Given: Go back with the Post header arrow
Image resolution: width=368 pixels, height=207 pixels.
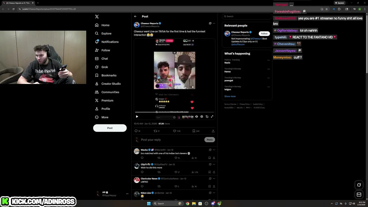Looking at the screenshot, I should point(135,16).
